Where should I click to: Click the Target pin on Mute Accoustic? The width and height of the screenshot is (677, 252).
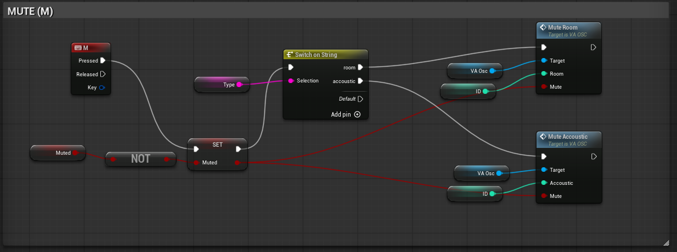click(x=544, y=170)
